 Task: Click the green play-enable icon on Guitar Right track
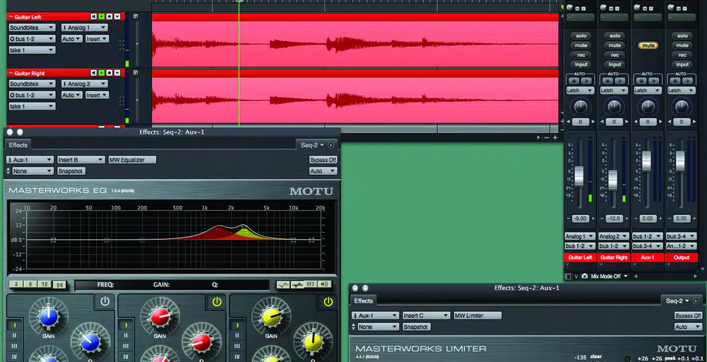point(102,73)
